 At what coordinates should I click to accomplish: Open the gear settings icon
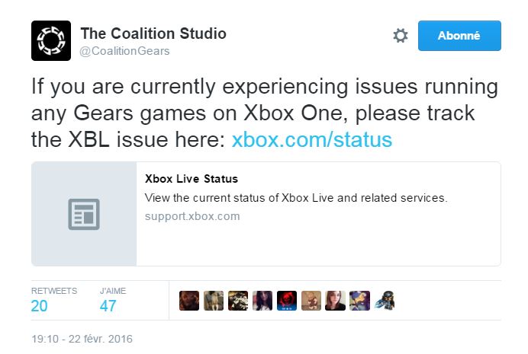click(x=401, y=36)
